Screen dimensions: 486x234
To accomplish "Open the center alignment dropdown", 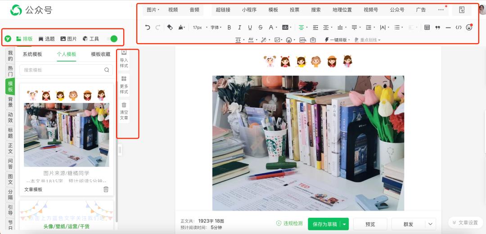I will (x=303, y=27).
